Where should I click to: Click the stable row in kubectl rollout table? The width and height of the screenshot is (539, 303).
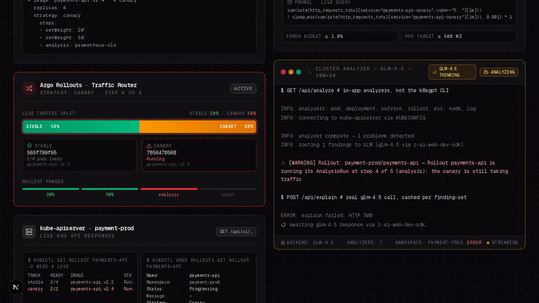80,282
